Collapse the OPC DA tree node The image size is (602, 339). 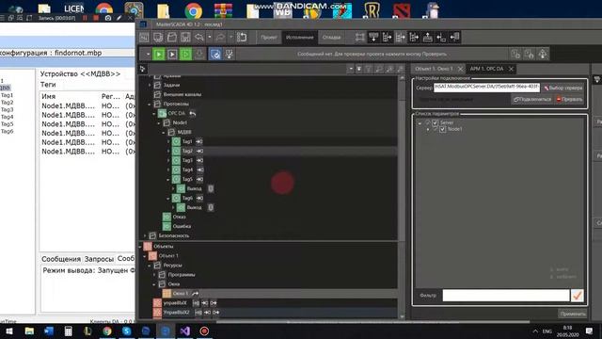pos(154,114)
